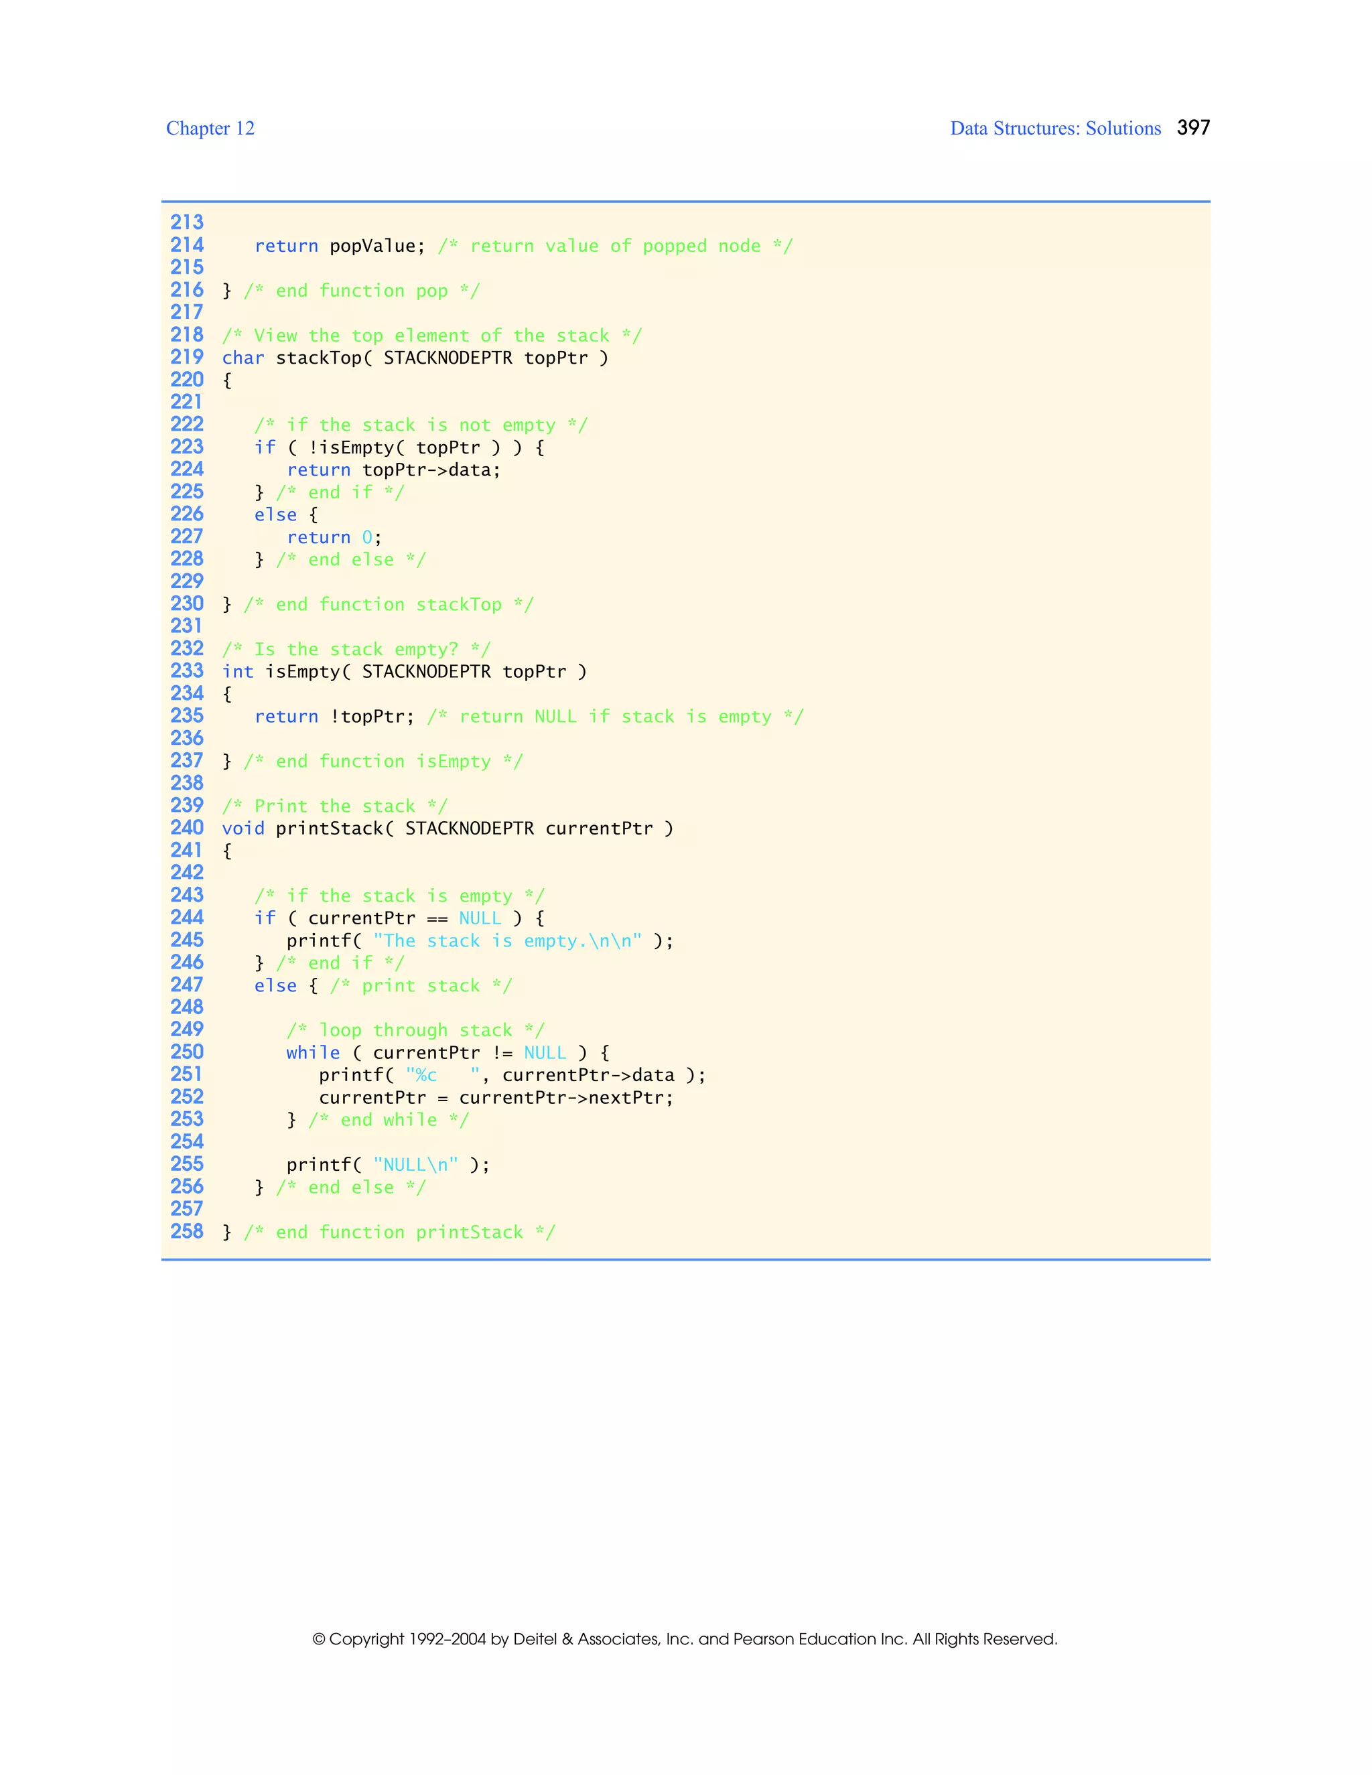This screenshot has width=1372, height=1775.
Task: Click 'if ( currentPtr == NULL ) {' line
Action: (399, 918)
